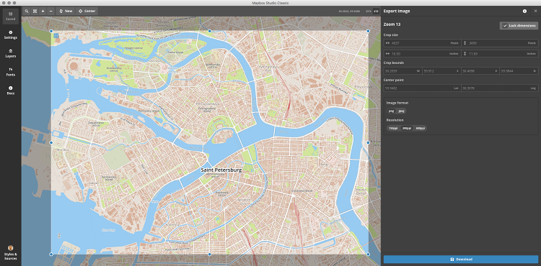The image size is (541, 266).
Task: Open Fonts panel in sidebar
Action: 10,72
